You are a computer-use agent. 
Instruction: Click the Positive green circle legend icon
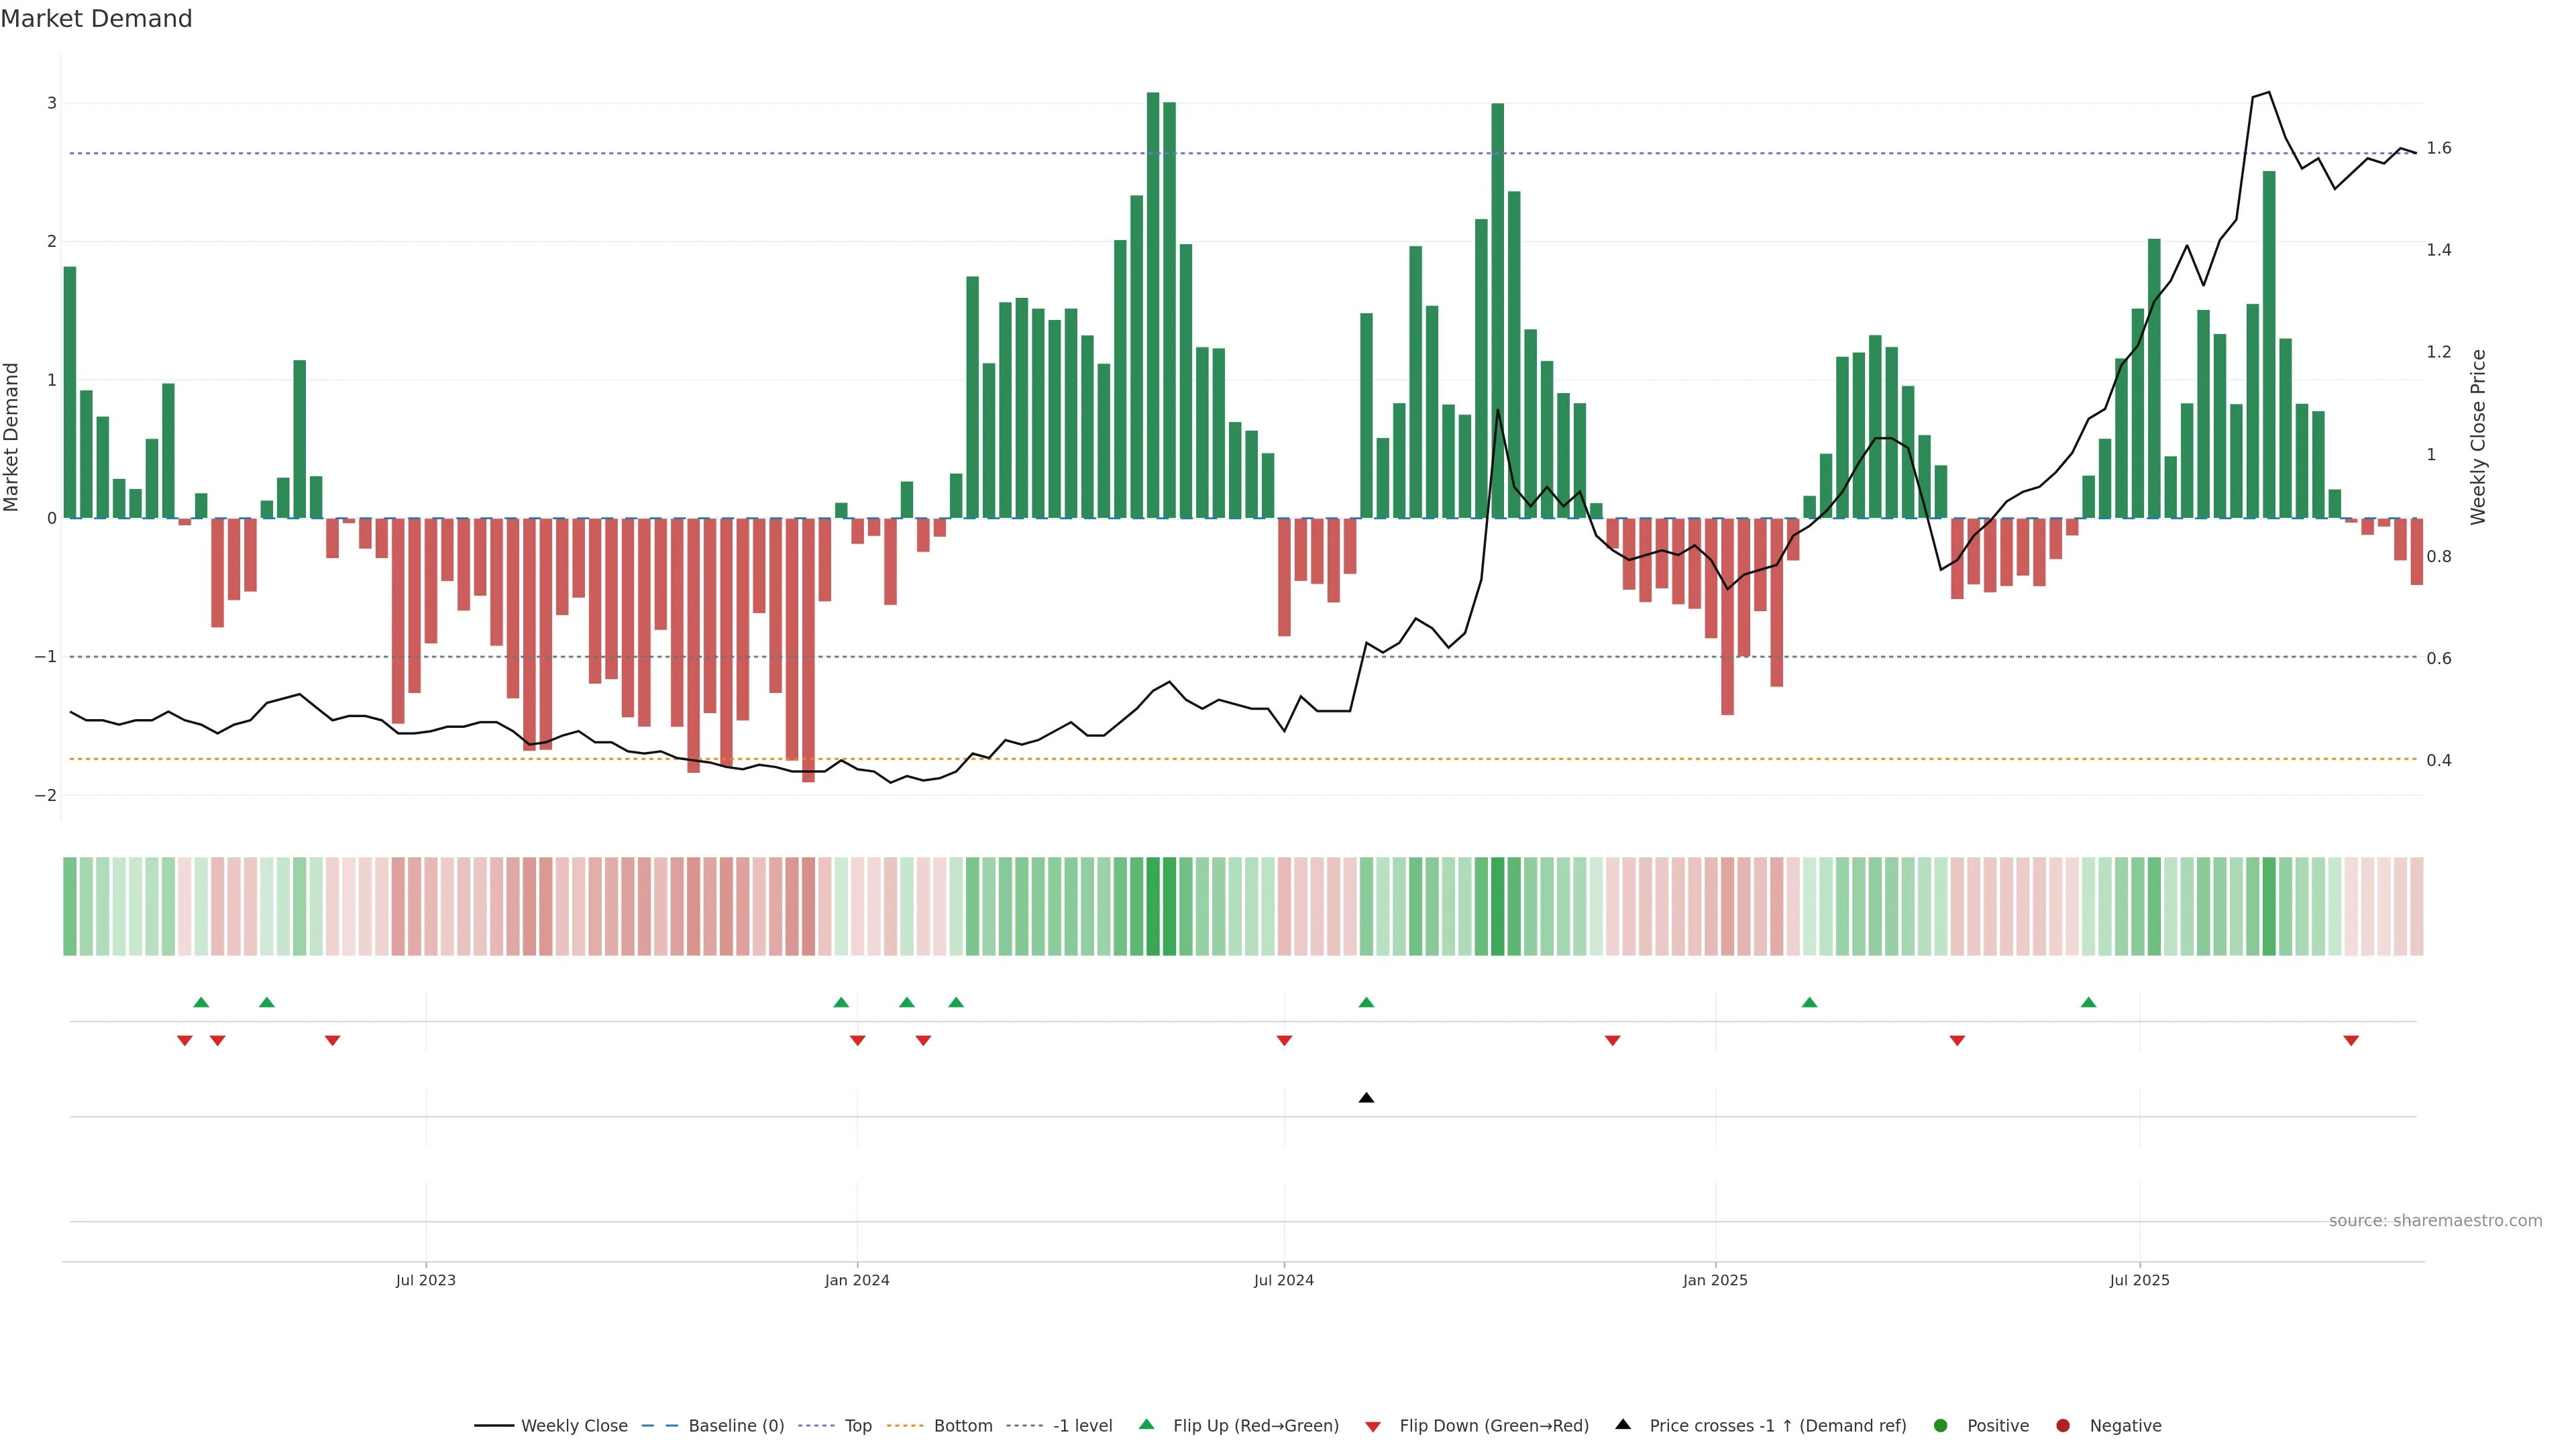coord(1941,1425)
